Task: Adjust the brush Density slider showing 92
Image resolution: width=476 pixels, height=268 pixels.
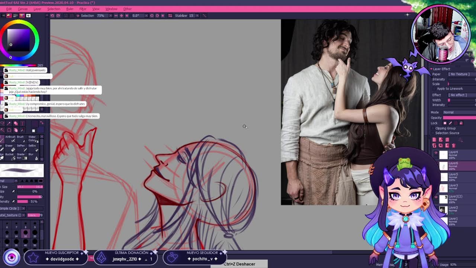Action: coord(30,197)
